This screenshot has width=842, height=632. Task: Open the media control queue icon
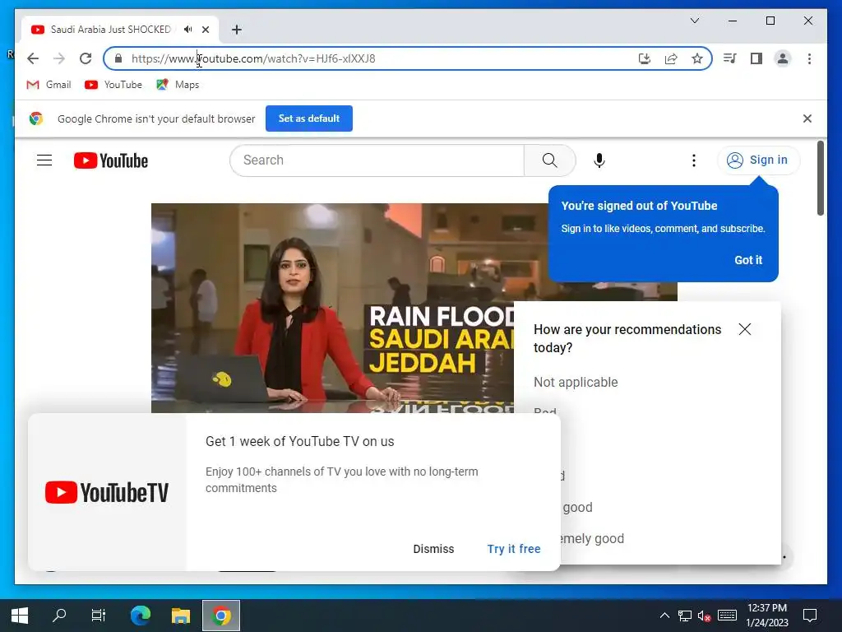730,58
